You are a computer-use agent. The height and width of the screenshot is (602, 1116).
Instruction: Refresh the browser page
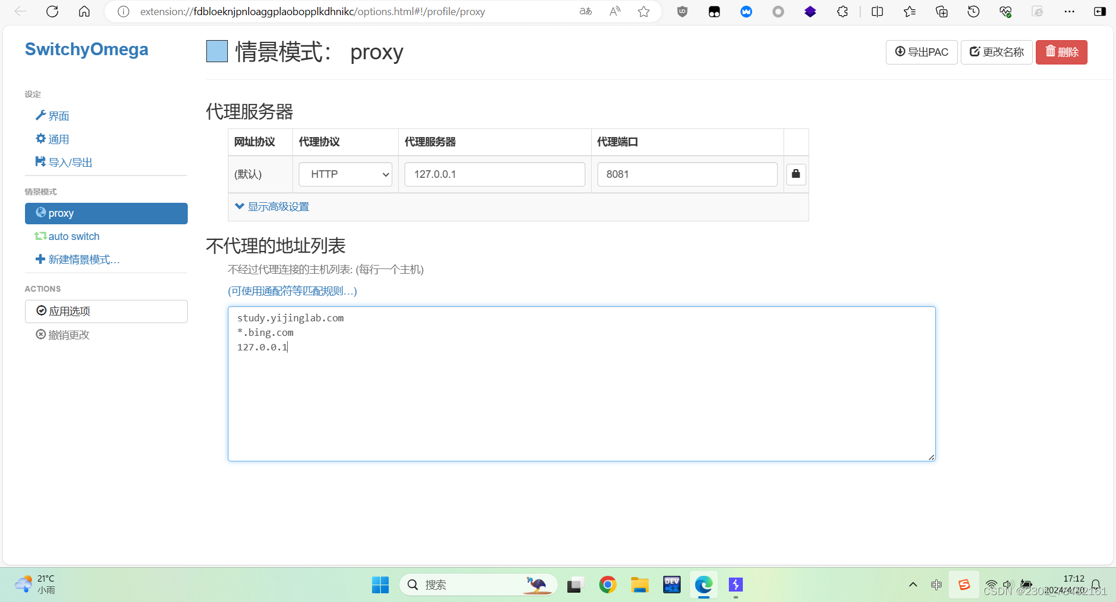(x=52, y=12)
